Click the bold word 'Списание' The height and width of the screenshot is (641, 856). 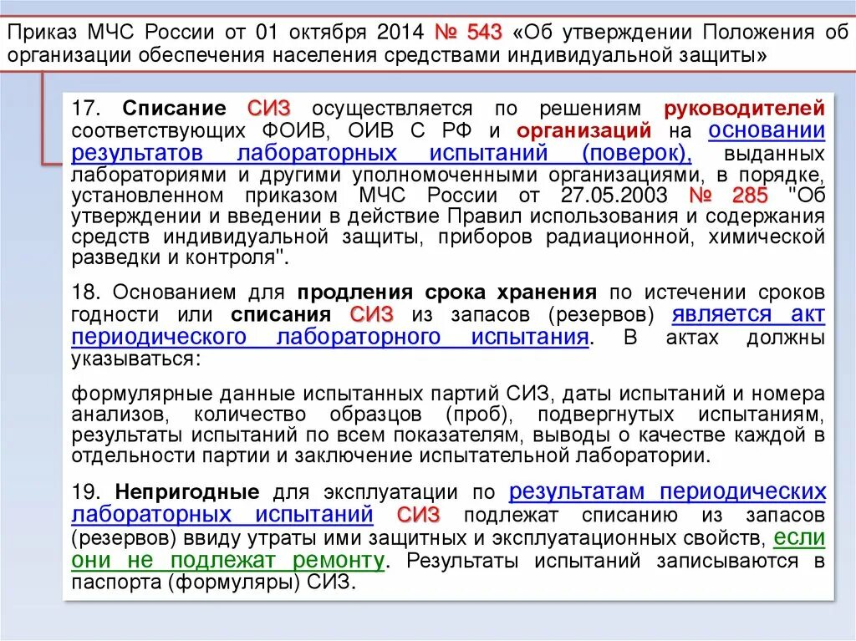174,108
